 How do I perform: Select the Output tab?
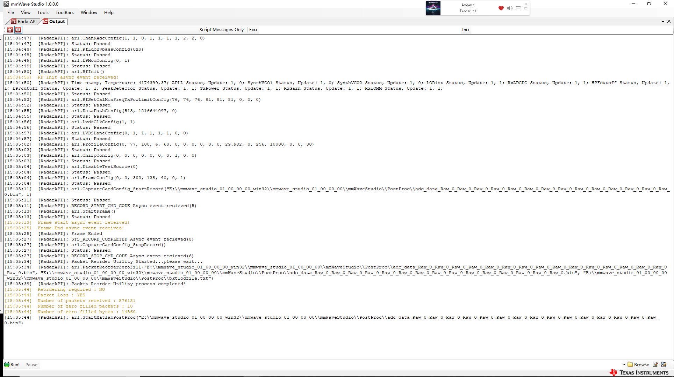tap(54, 21)
